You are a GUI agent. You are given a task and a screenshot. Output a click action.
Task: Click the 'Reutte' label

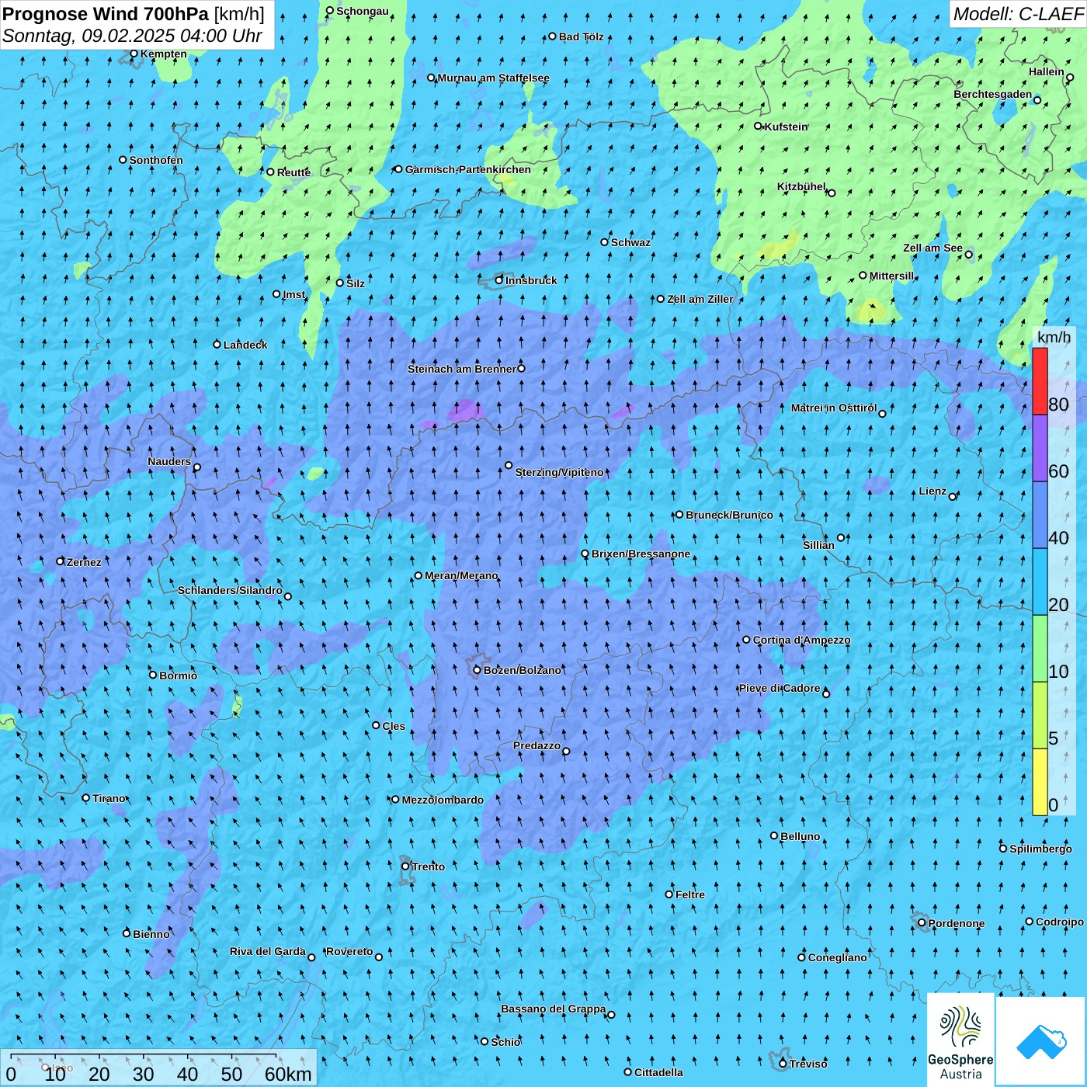[x=293, y=172]
